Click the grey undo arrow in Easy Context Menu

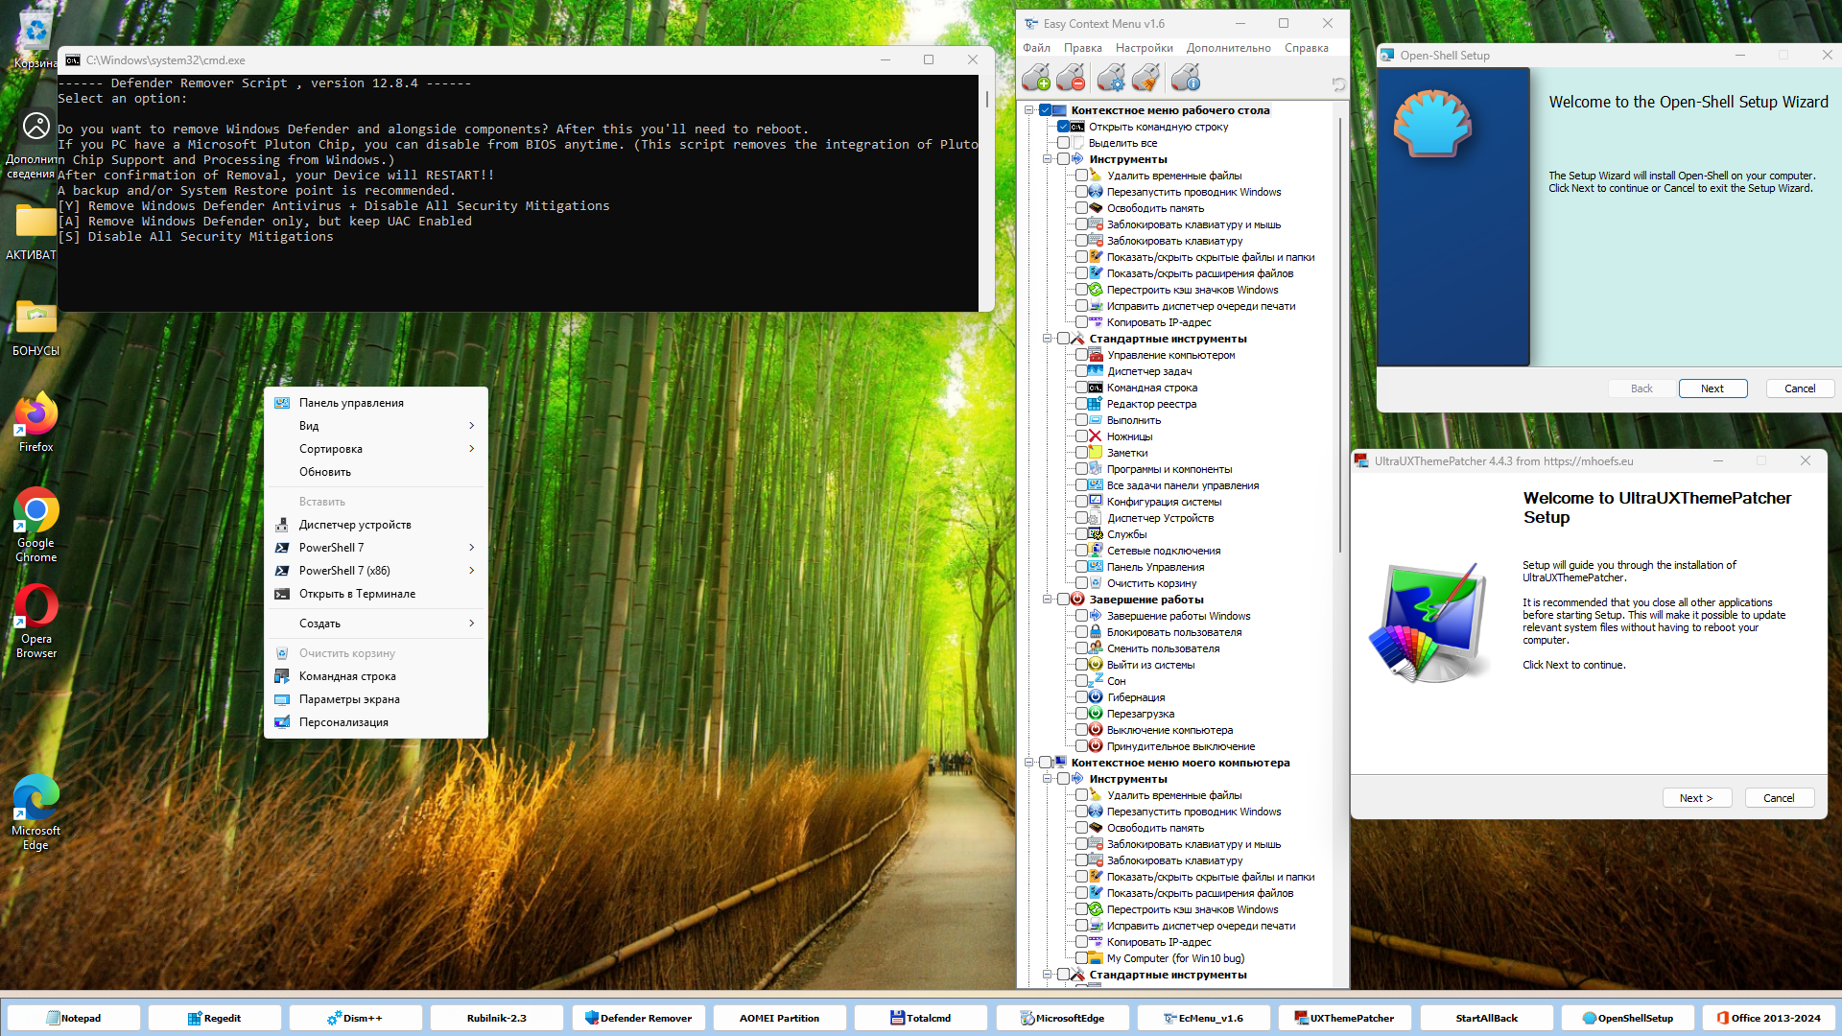pos(1338,84)
